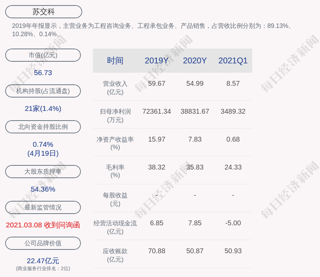Click the (4月19日) date text

[x=43, y=153]
